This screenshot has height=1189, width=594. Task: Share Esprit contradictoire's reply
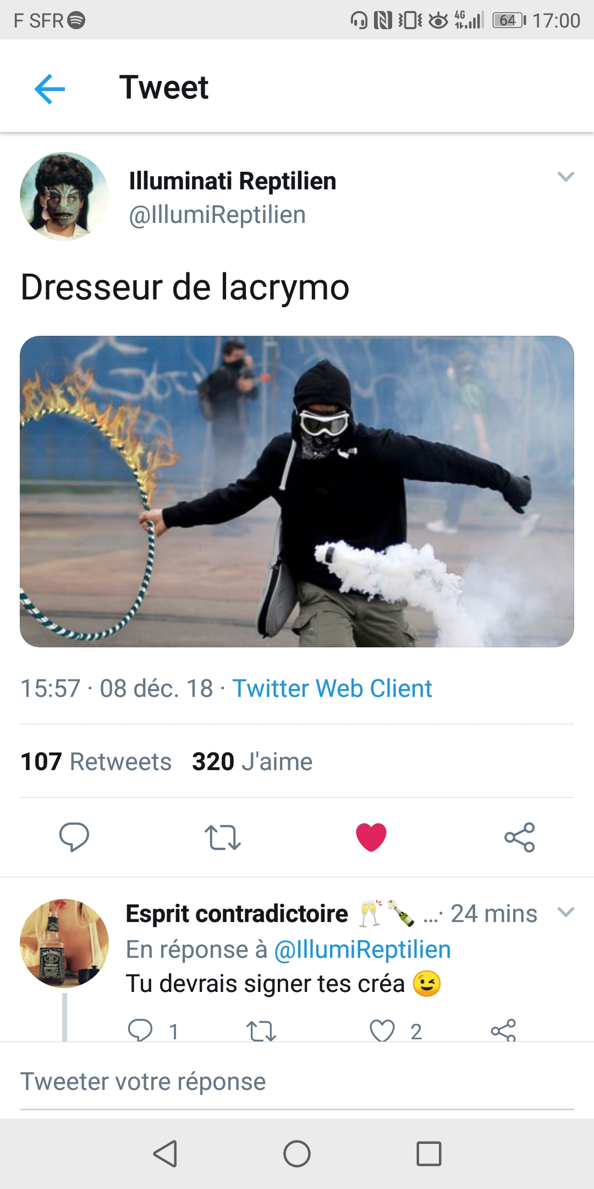[x=503, y=1030]
